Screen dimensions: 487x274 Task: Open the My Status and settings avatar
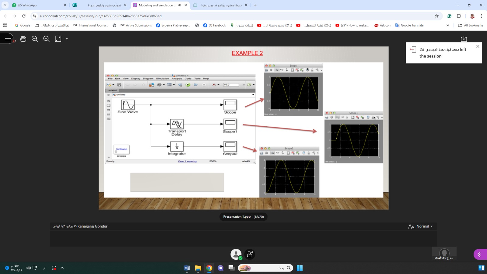236,254
